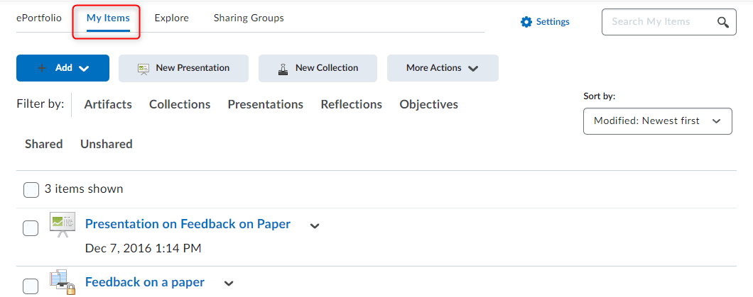Screen dimensions: 753x297
Task: Filter items by Reflections
Action: click(351, 104)
